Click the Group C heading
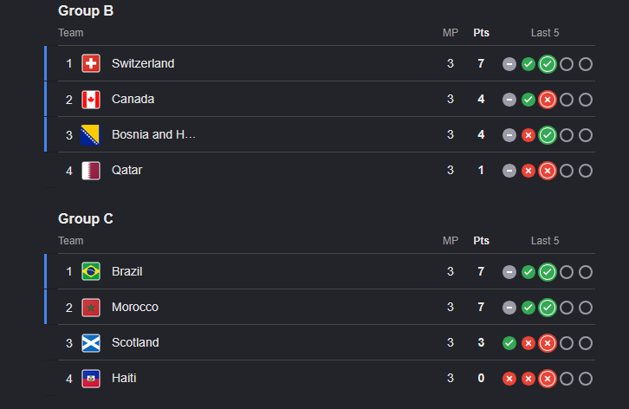The image size is (629, 409). pyautogui.click(x=86, y=218)
